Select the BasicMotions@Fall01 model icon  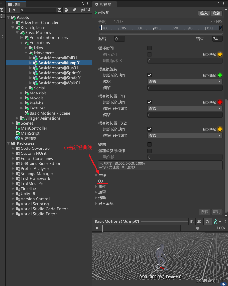[x=35, y=58]
